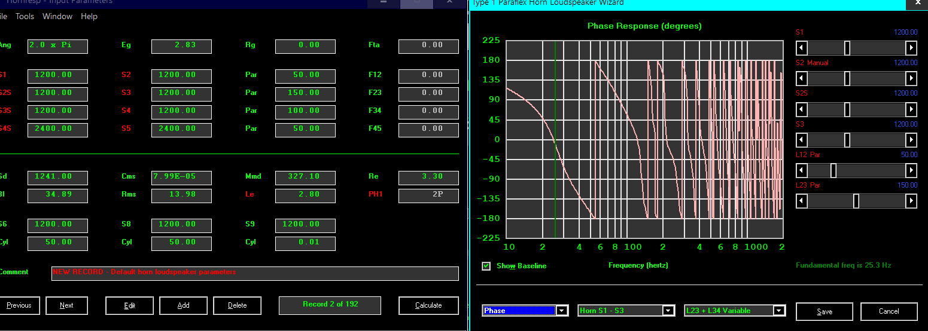The image size is (928, 331).
Task: Click the S4S field showing 2400.00
Action: click(x=57, y=130)
